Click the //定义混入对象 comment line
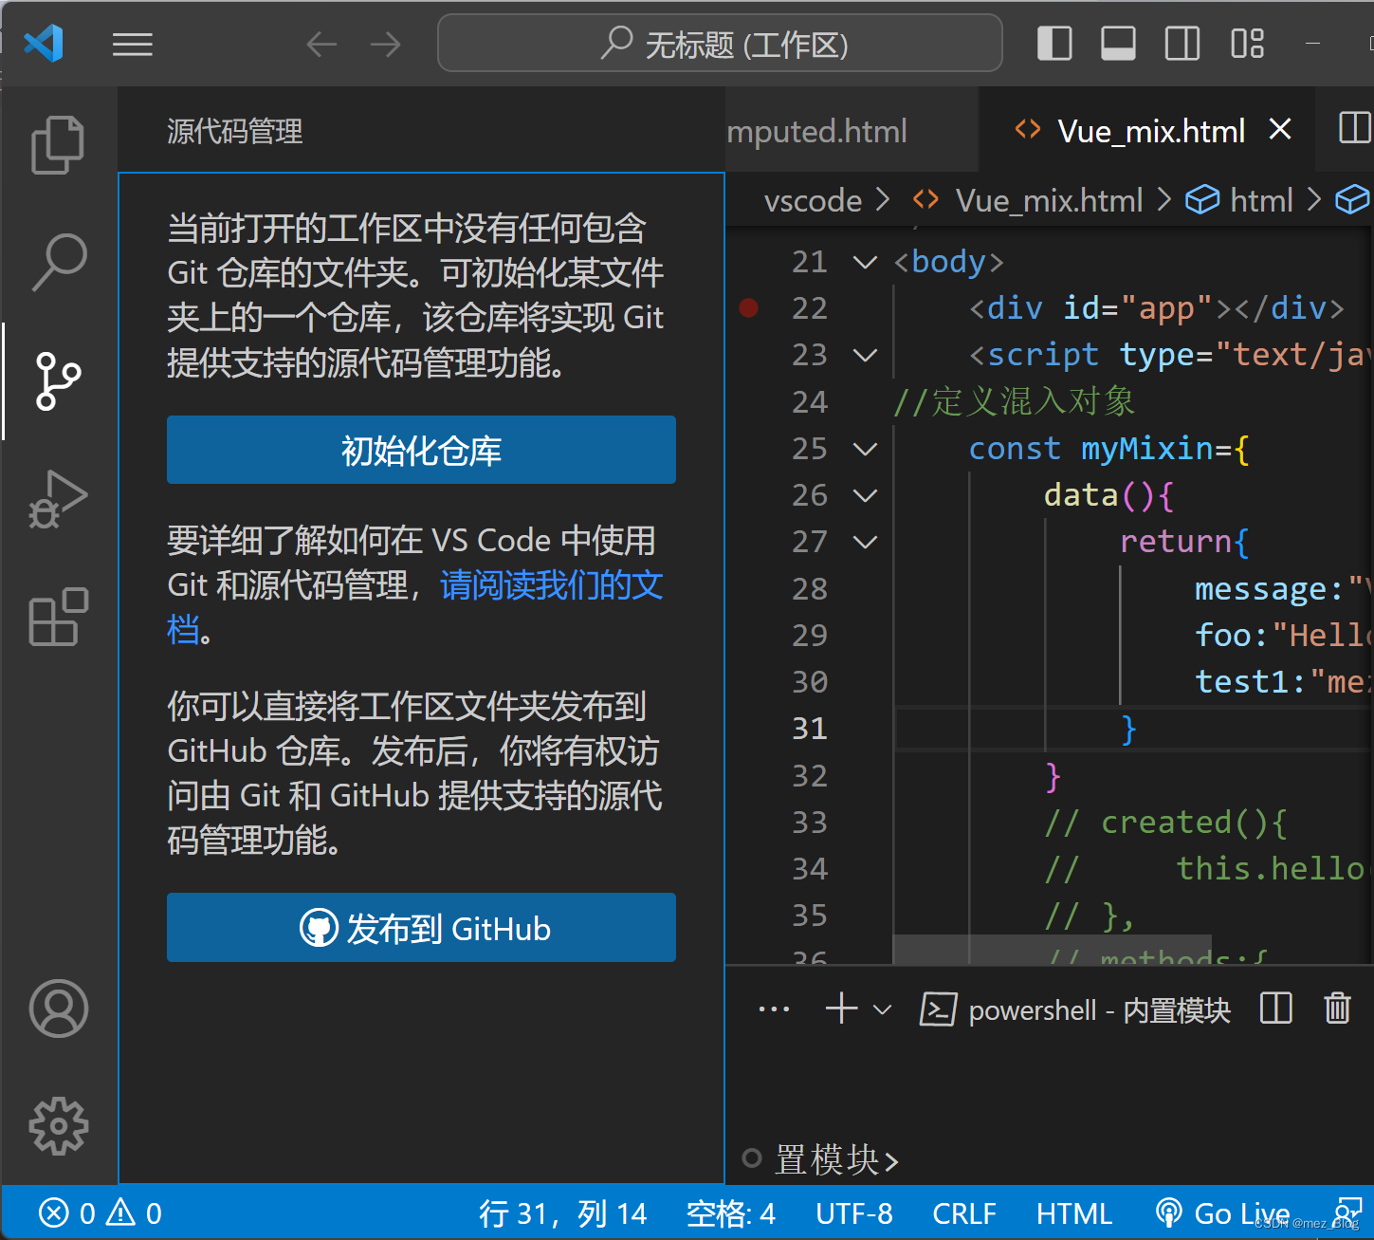This screenshot has height=1240, width=1374. (x=1014, y=401)
